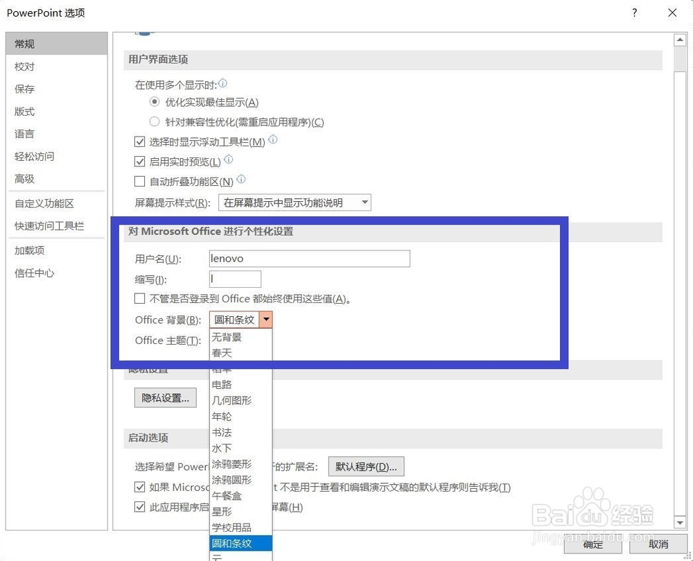
Task: Choose 午餐盒 background option
Action: 240,496
